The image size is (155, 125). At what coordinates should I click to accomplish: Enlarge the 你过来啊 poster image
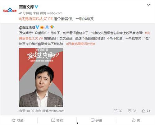tap(41, 77)
